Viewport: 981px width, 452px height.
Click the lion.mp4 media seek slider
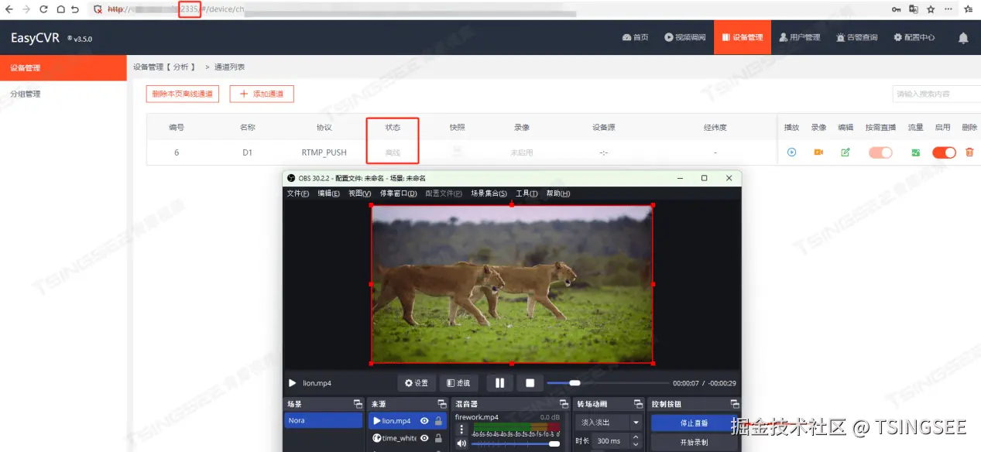[x=608, y=382]
